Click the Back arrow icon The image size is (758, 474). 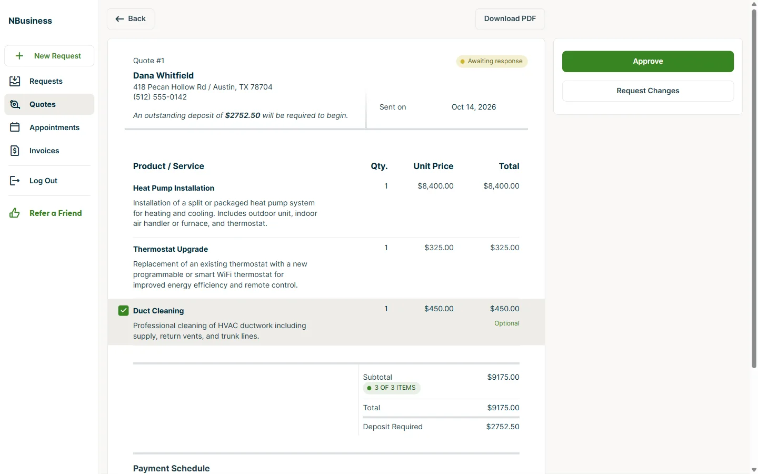pyautogui.click(x=119, y=19)
